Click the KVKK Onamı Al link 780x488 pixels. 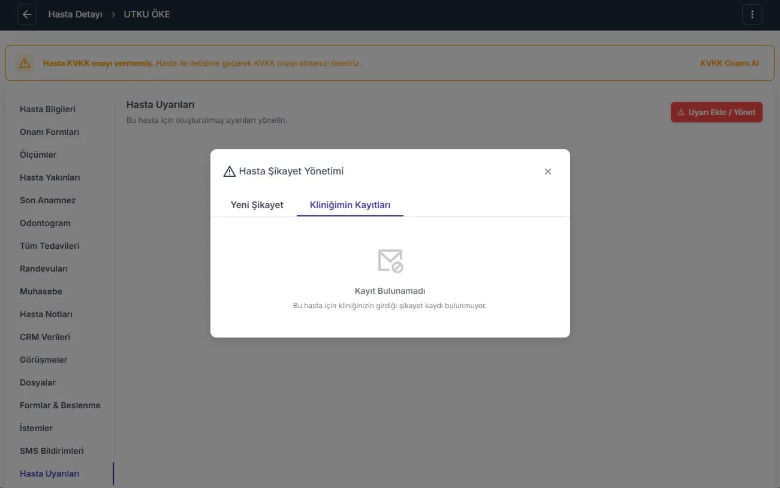pyautogui.click(x=730, y=63)
